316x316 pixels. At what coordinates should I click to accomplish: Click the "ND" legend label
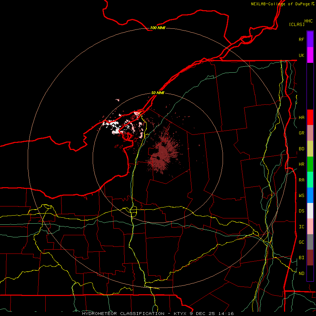[x=301, y=274]
